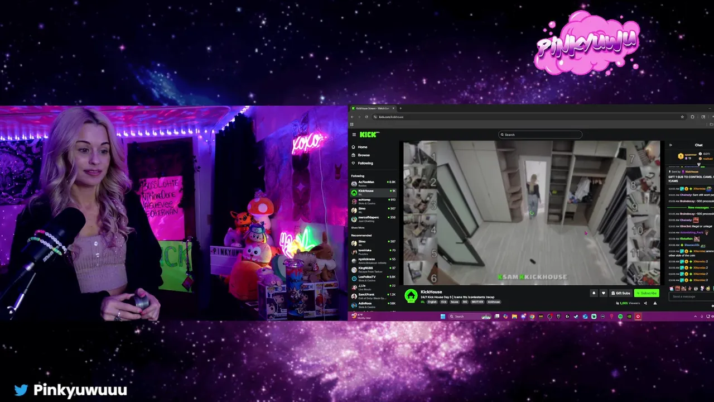
Task: Toggle notification bell for KickHouse
Action: click(x=594, y=293)
